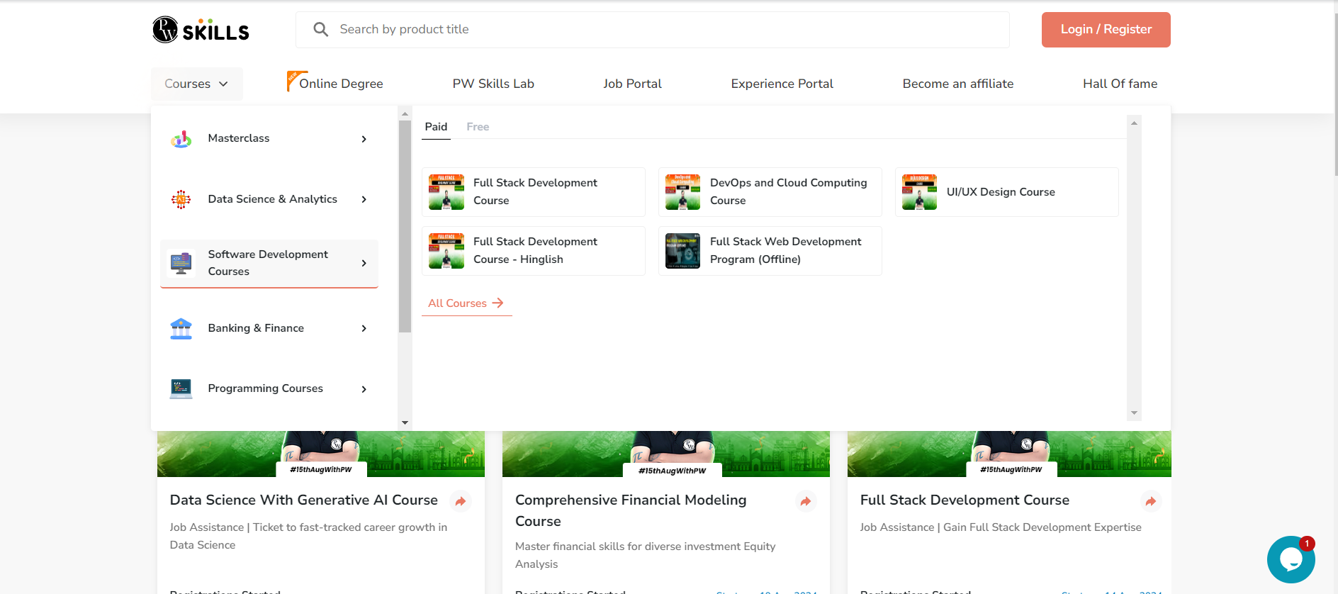Click the All Courses arrow icon

498,303
